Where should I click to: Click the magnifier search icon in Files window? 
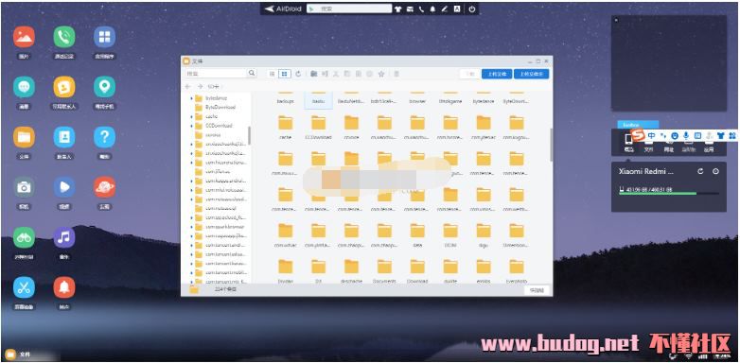tap(252, 74)
